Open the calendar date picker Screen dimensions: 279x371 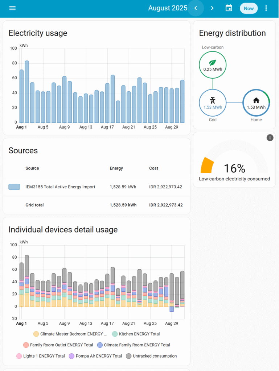[x=229, y=8]
